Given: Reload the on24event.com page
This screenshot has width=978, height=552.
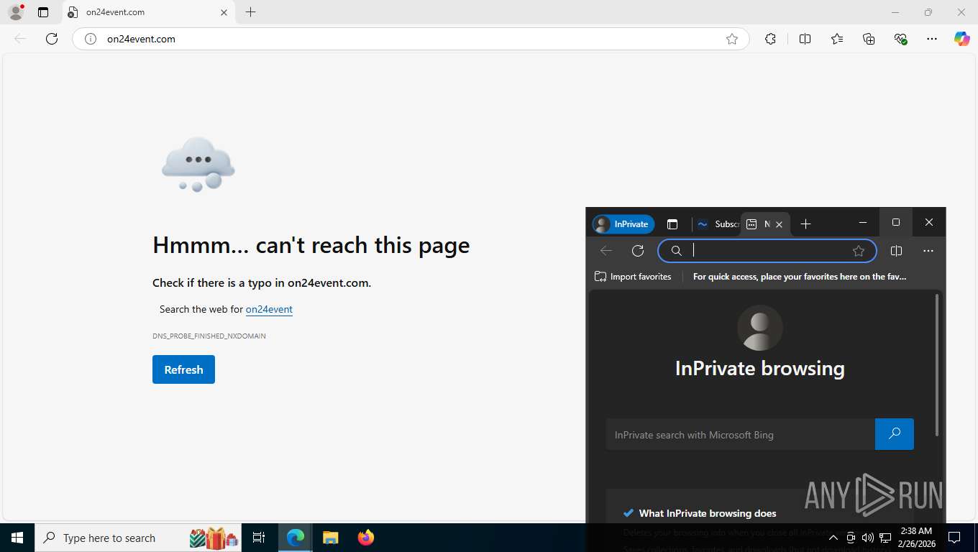Looking at the screenshot, I should point(52,39).
